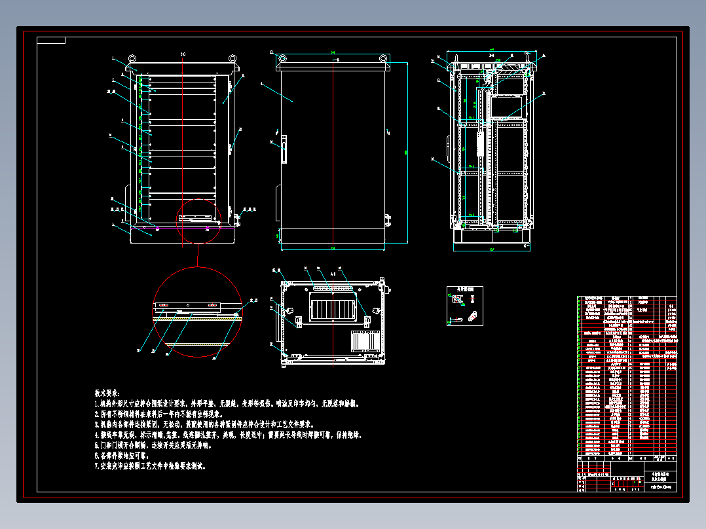Select requirement line 5 about door and lock

(x=153, y=445)
